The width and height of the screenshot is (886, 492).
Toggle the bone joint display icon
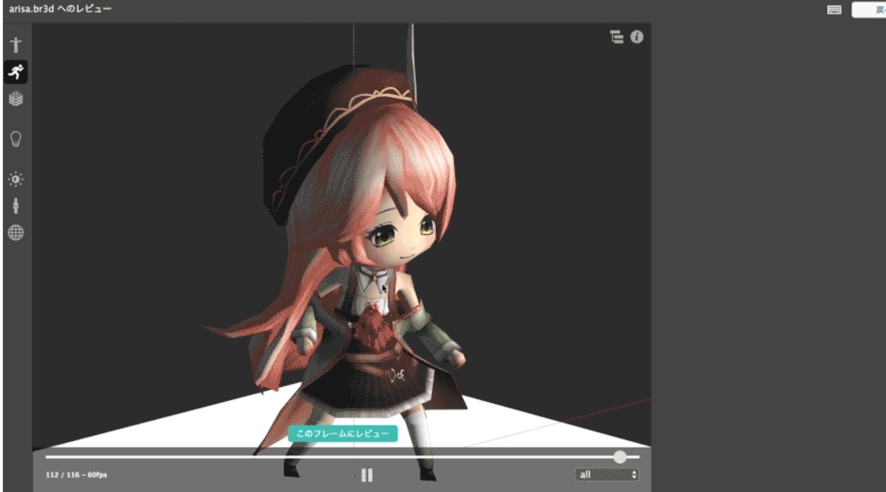16,205
